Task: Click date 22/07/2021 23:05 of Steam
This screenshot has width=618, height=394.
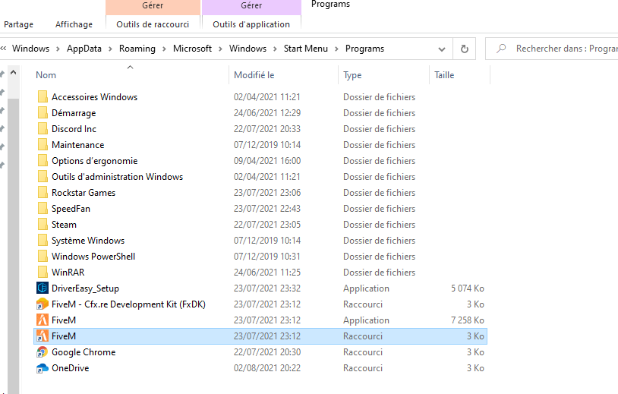Action: [x=267, y=225]
